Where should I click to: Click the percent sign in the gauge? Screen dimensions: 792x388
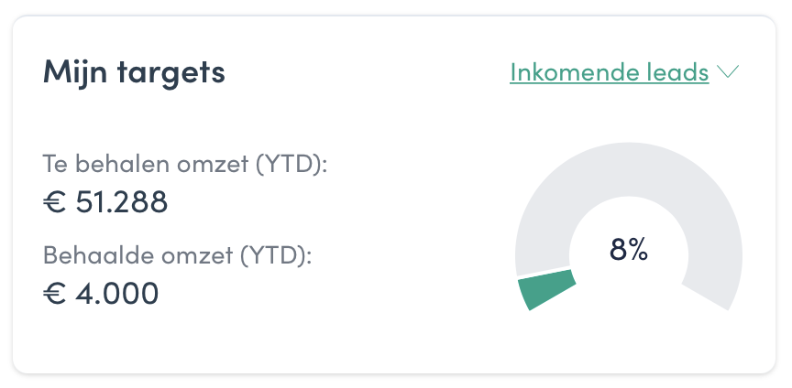(638, 249)
